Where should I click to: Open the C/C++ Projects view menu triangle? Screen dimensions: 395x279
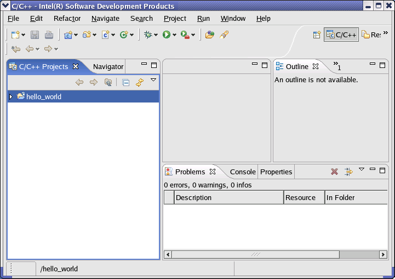click(153, 80)
